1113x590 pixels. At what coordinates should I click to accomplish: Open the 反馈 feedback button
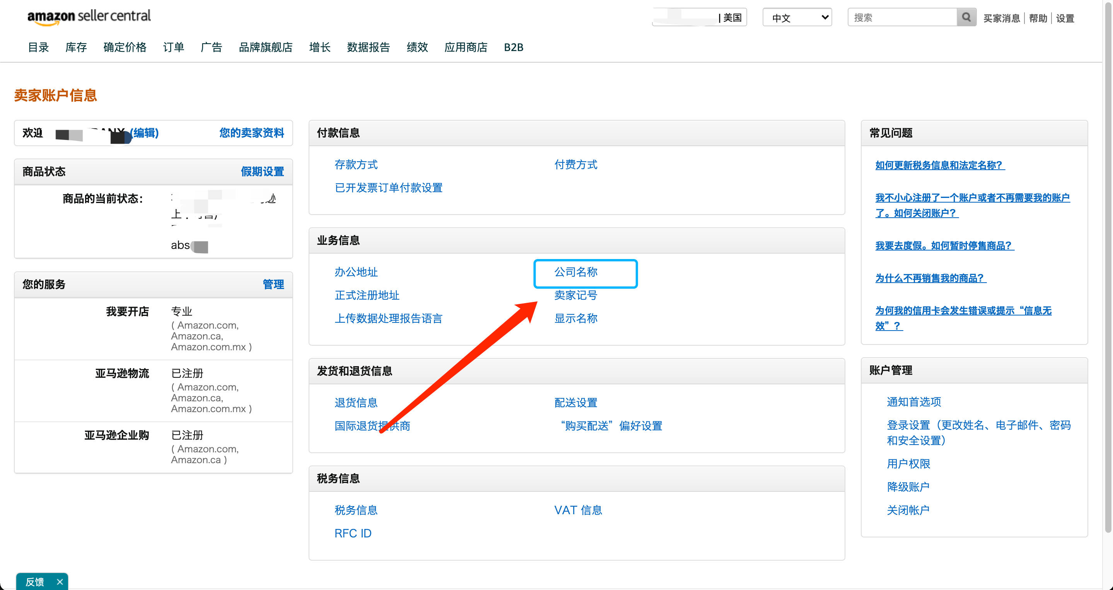tap(34, 582)
